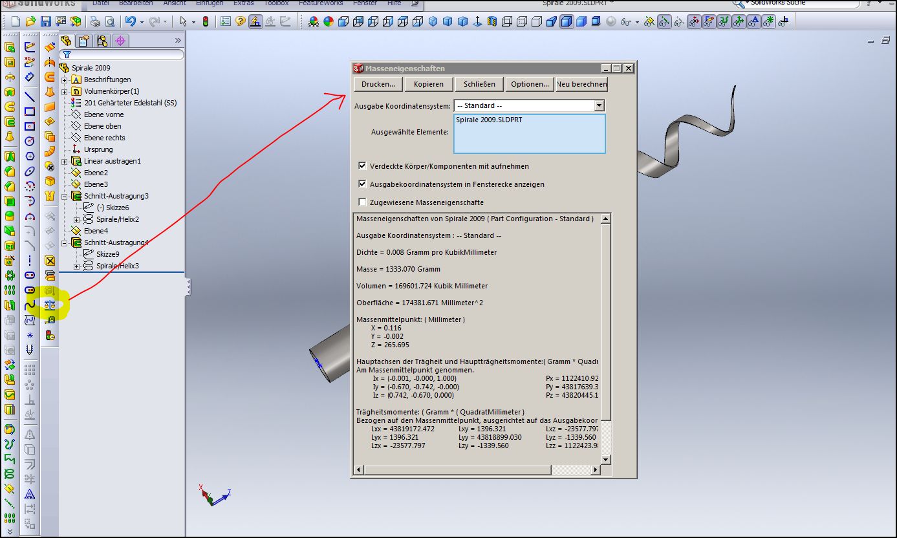Screen dimensions: 897x538
Task: Switch to the DimXpertManager crosshair tab
Action: click(120, 41)
